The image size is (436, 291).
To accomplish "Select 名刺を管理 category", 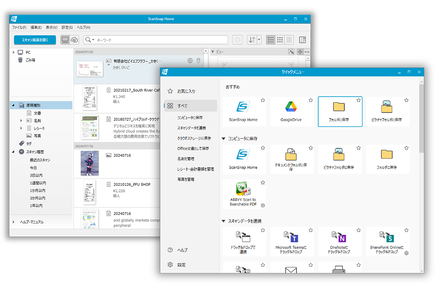I will point(186,159).
